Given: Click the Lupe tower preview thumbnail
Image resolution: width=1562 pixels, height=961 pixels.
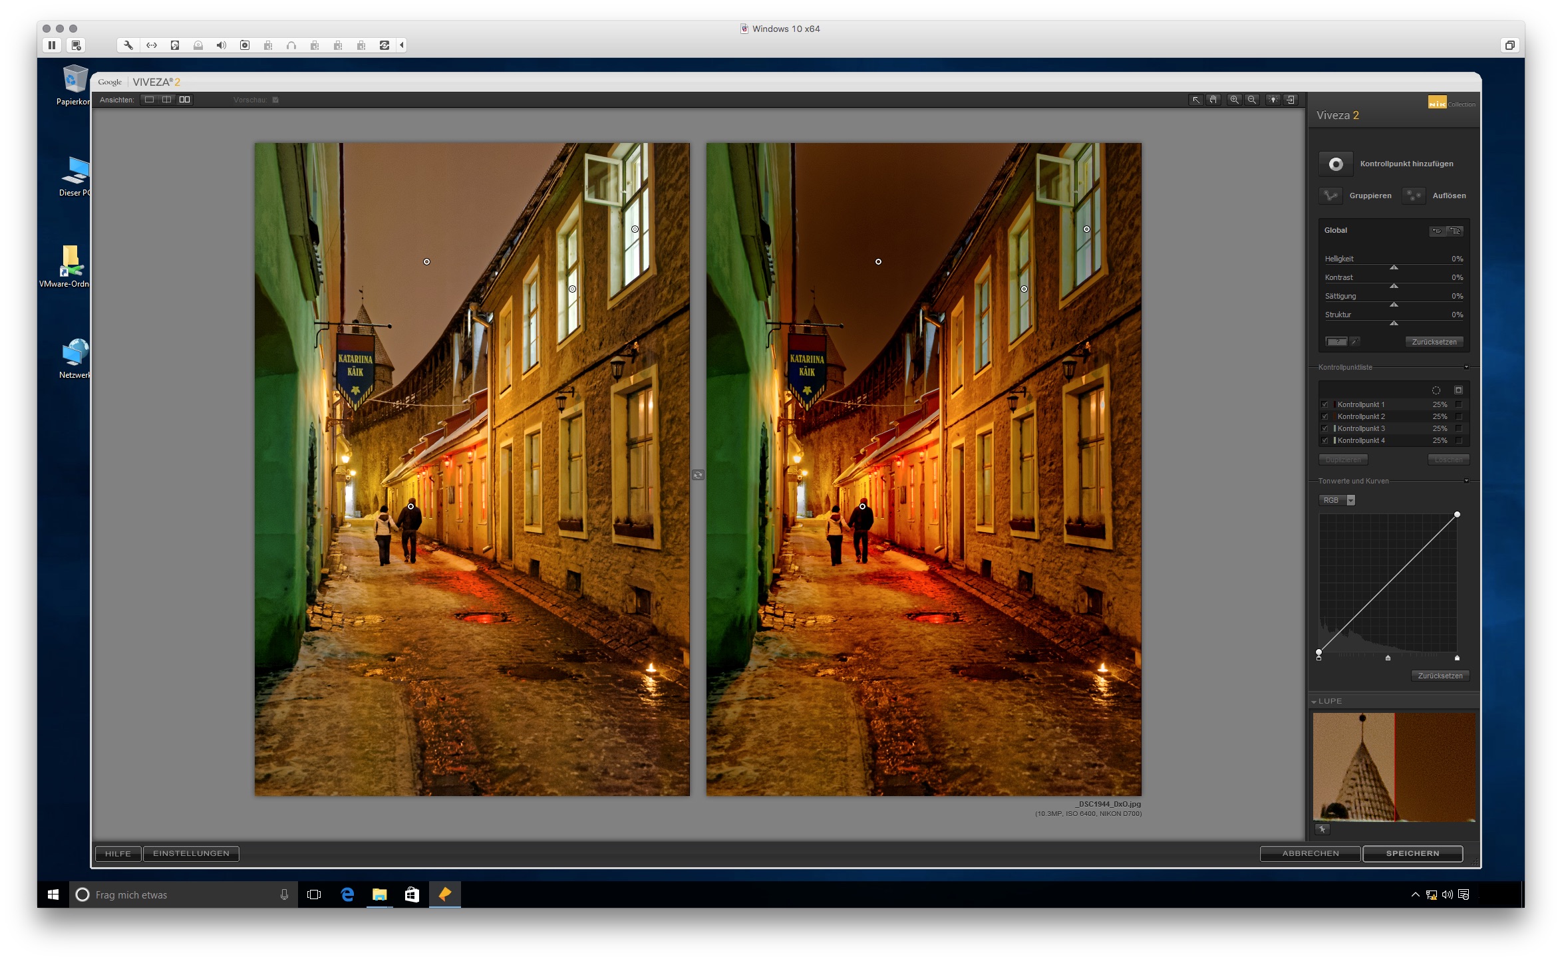Looking at the screenshot, I should (1394, 767).
